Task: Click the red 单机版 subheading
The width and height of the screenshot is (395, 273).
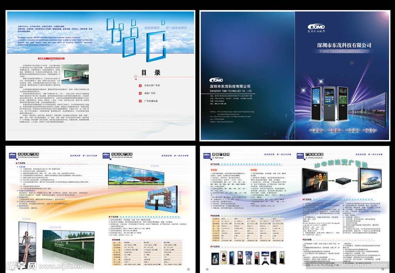Action: [x=214, y=170]
